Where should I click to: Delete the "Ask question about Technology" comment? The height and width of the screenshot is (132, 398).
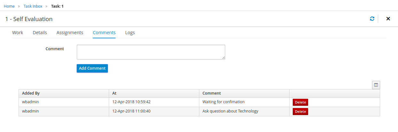[x=300, y=112]
